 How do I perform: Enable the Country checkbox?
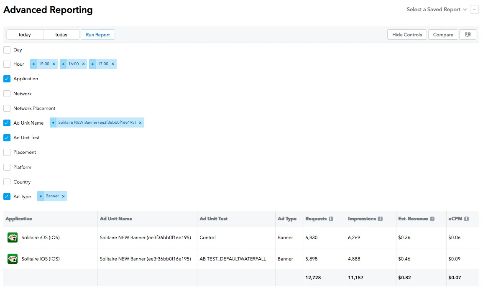click(7, 182)
